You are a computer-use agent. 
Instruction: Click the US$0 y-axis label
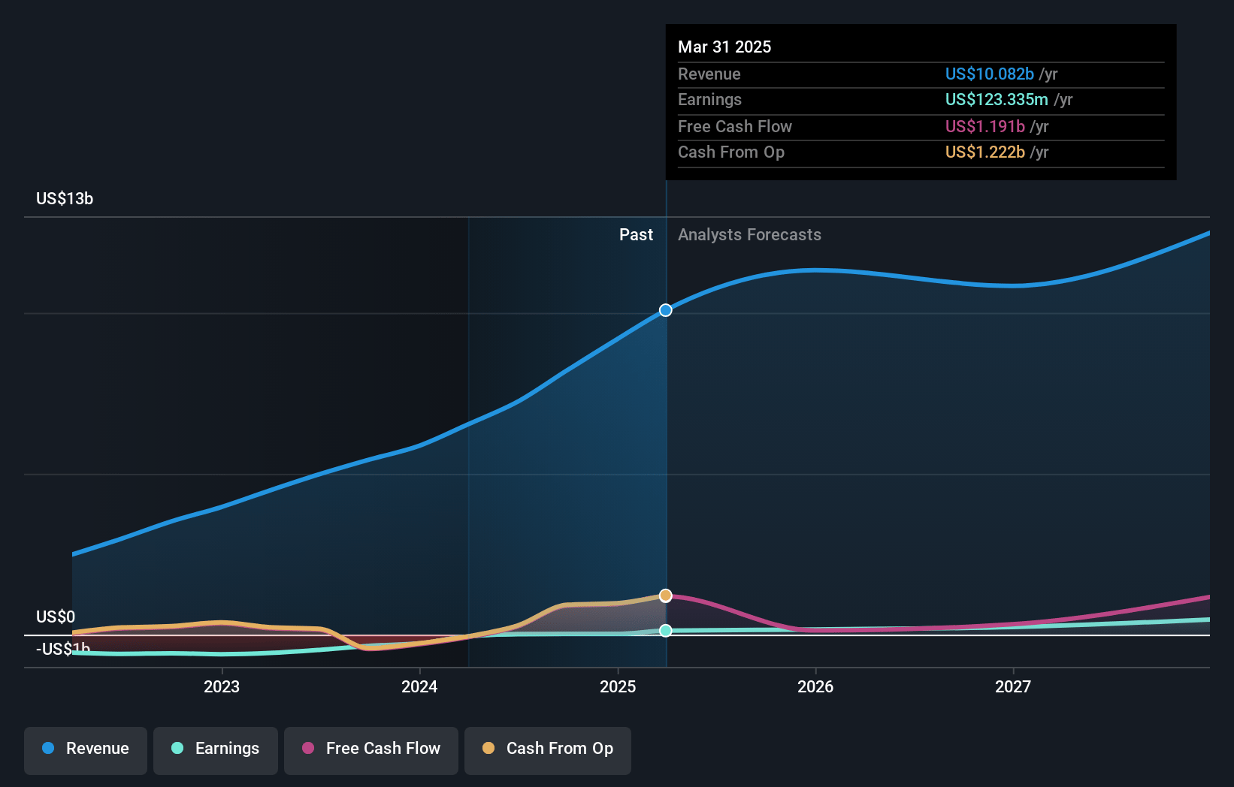[x=56, y=617]
